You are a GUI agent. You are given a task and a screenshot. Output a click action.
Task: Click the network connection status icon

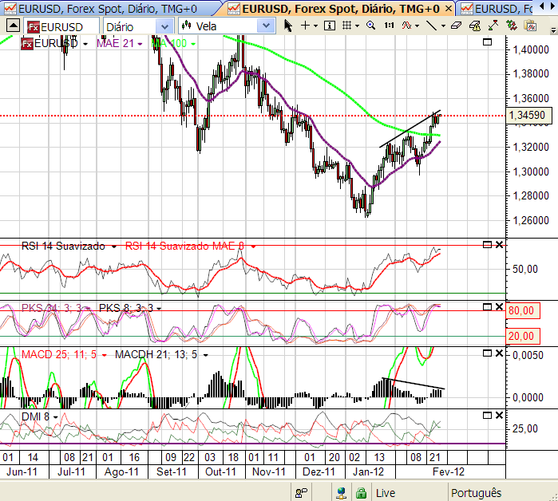(340, 493)
